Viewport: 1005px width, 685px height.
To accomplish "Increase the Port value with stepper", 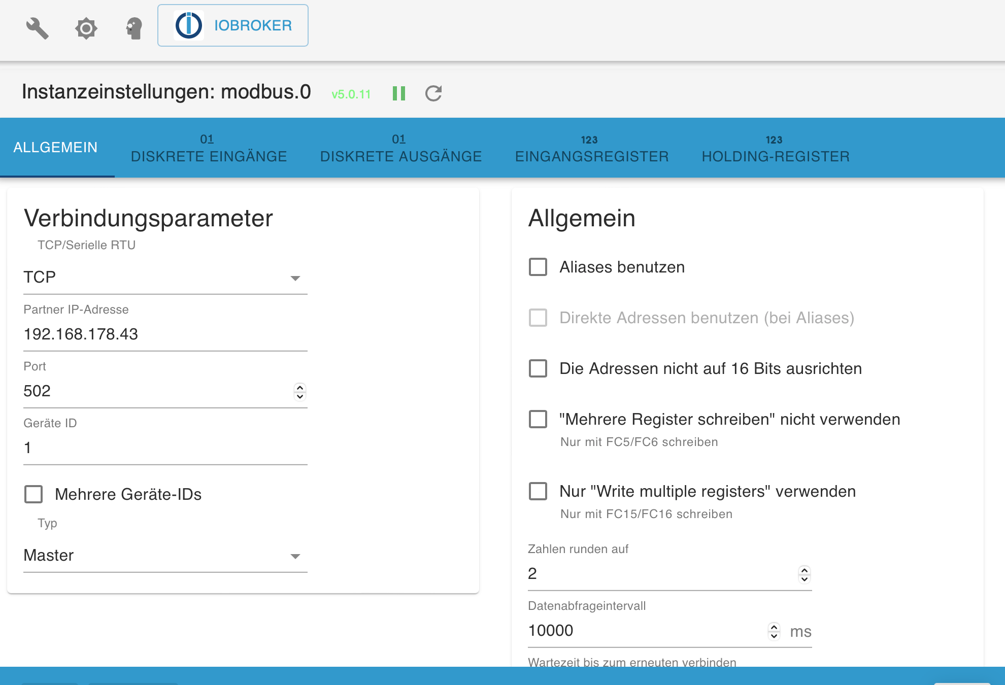I will pos(300,388).
